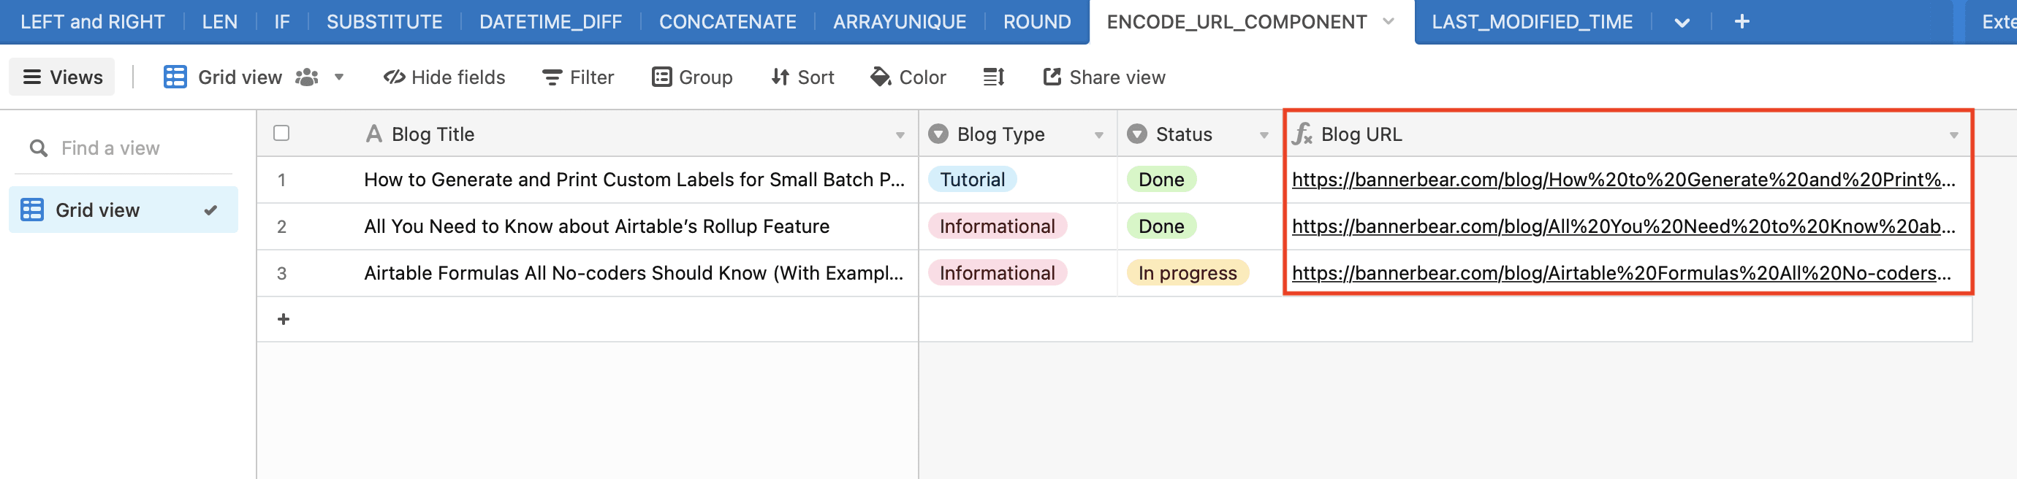Click the Hide fields icon

click(x=393, y=77)
